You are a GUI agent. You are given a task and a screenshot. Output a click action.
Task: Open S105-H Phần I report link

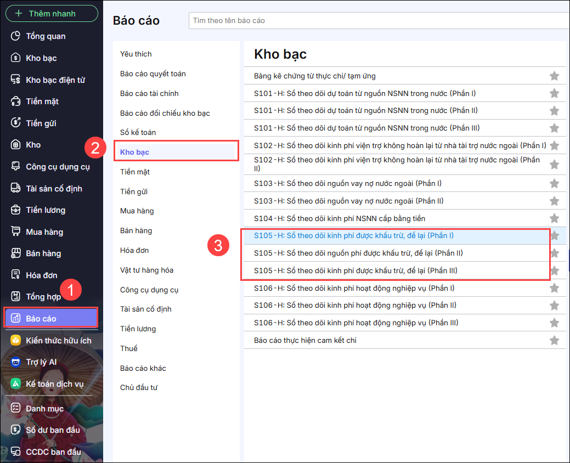click(x=353, y=236)
